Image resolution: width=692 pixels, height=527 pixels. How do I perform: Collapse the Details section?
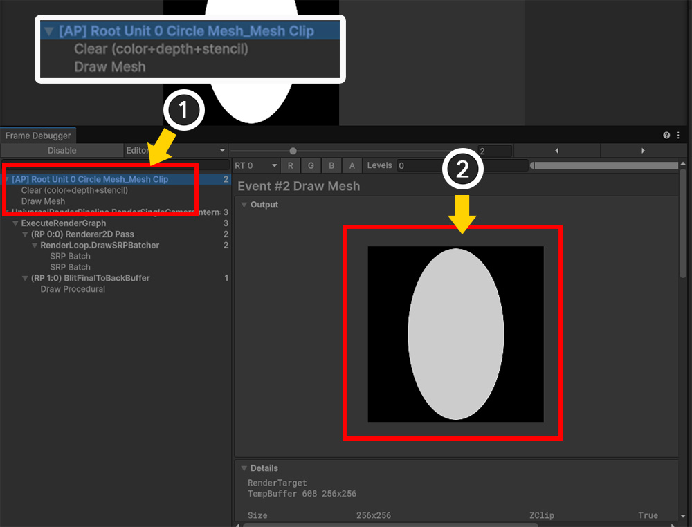click(x=244, y=468)
